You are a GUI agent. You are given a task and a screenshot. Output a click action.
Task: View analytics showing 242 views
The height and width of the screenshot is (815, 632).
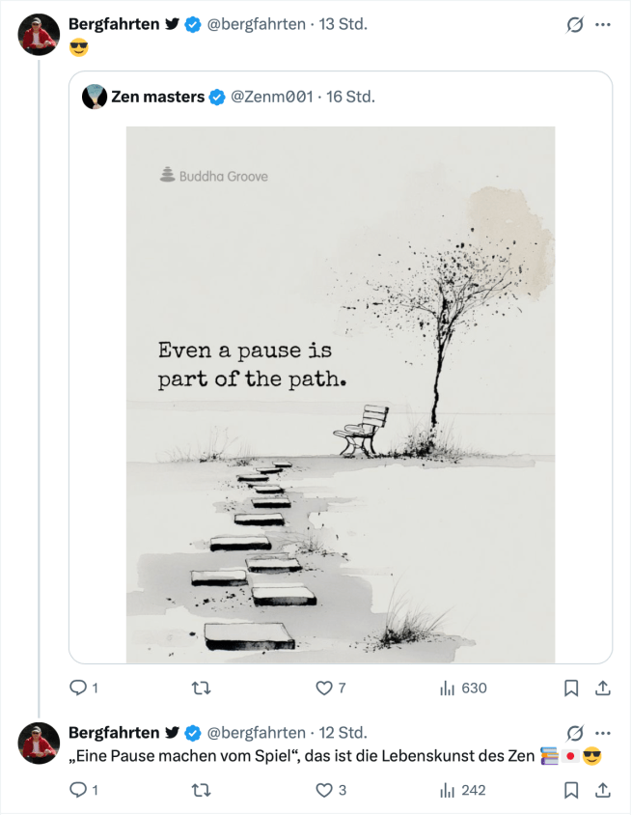click(x=448, y=790)
